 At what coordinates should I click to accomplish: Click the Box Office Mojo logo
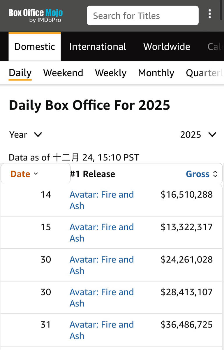(36, 15)
